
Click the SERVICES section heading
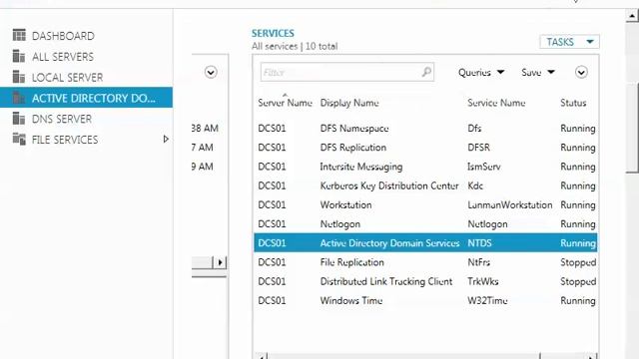[x=273, y=33]
